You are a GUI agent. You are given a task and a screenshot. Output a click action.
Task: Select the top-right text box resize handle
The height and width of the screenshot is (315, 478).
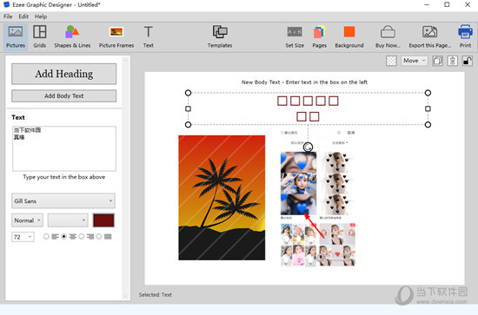[x=428, y=93]
